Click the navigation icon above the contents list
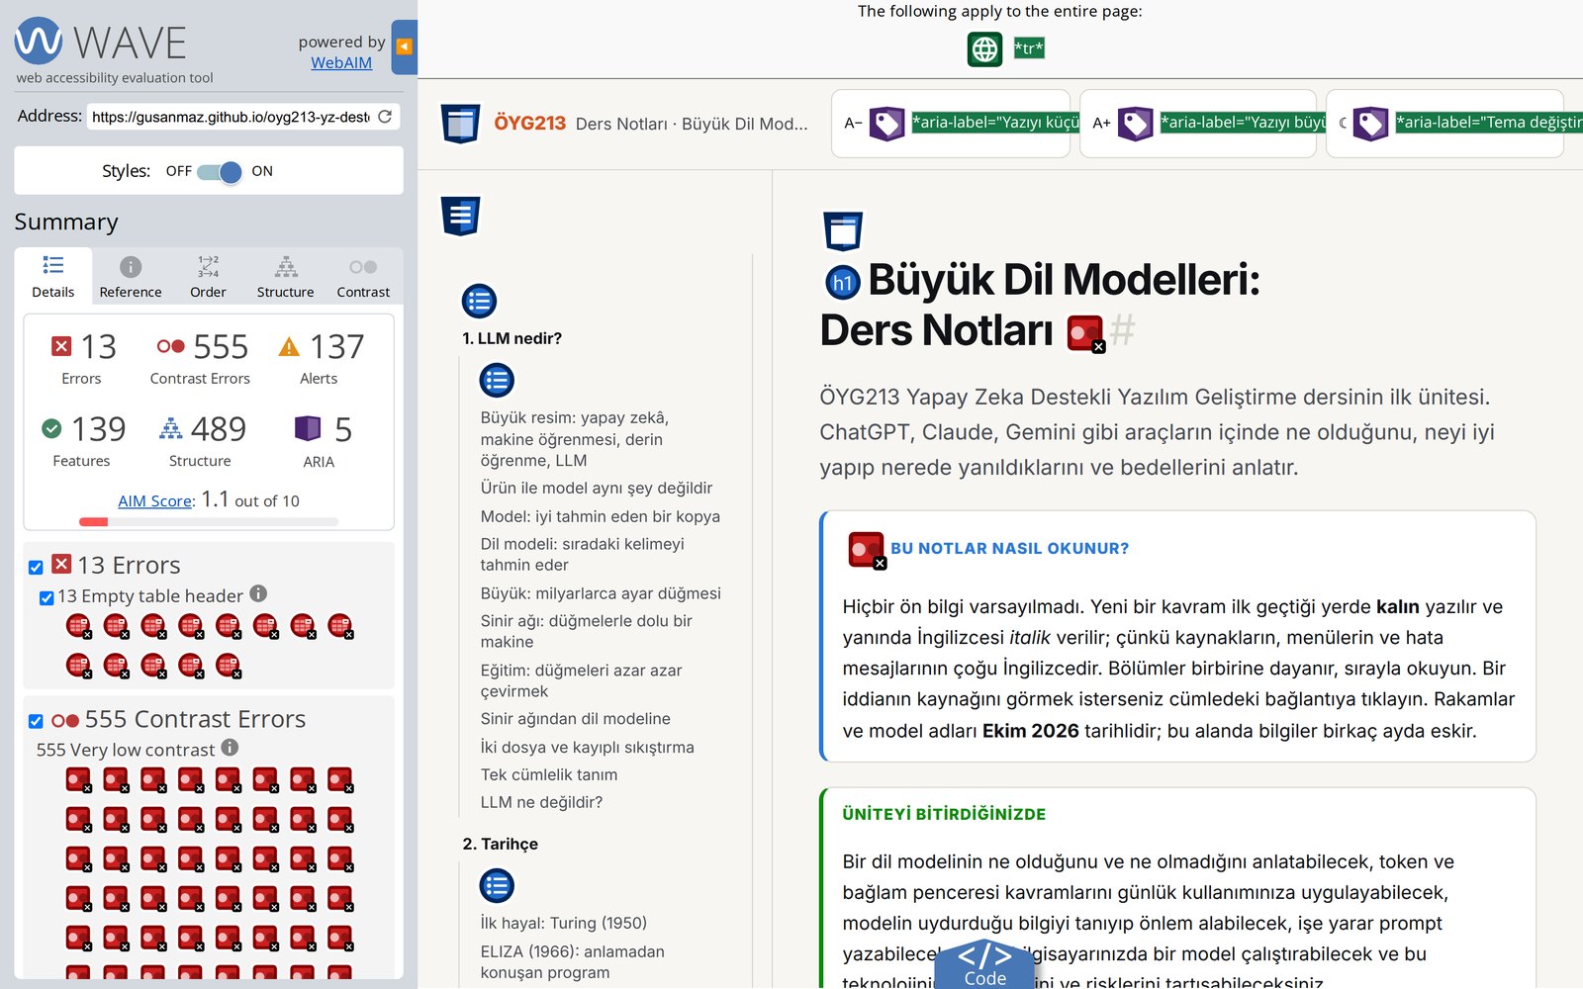The height and width of the screenshot is (989, 1583). 460,216
